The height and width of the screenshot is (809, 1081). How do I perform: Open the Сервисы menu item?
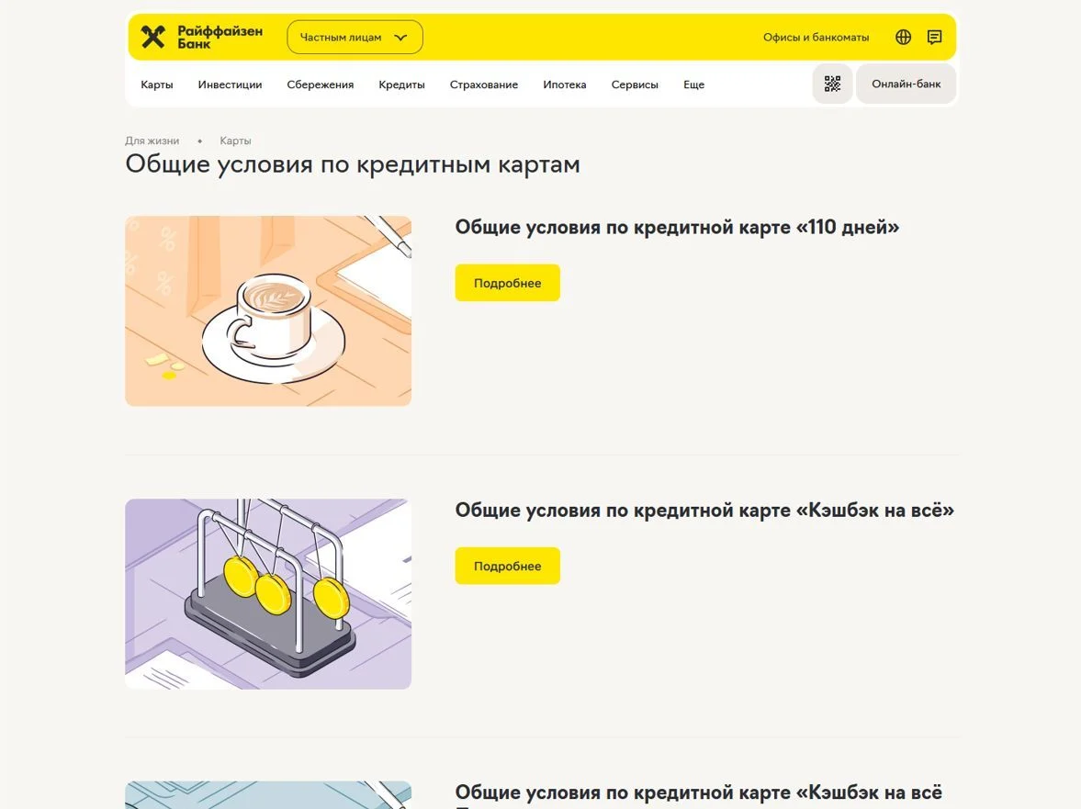pyautogui.click(x=635, y=84)
